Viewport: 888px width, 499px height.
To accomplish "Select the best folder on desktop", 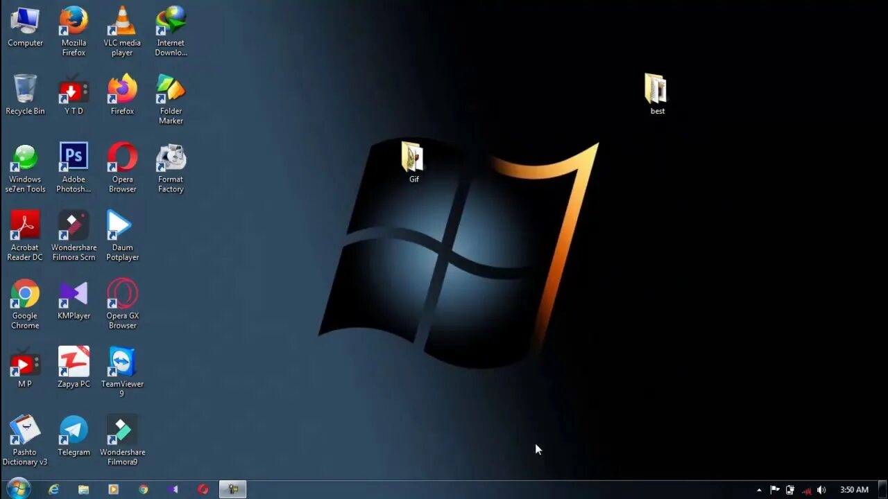I will pyautogui.click(x=656, y=95).
